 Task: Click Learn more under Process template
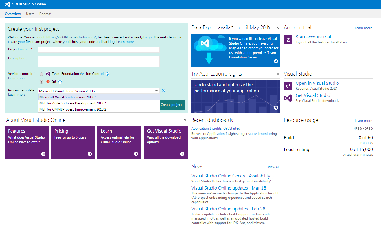click(x=17, y=95)
